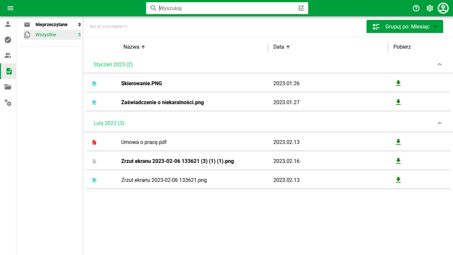Viewport: 453px width, 255px height.
Task: Open the hamburger main menu
Action: pos(11,8)
